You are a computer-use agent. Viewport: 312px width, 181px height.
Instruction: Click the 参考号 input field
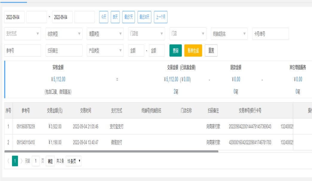click(22, 51)
